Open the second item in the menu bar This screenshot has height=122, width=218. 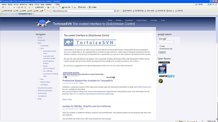point(10,5)
